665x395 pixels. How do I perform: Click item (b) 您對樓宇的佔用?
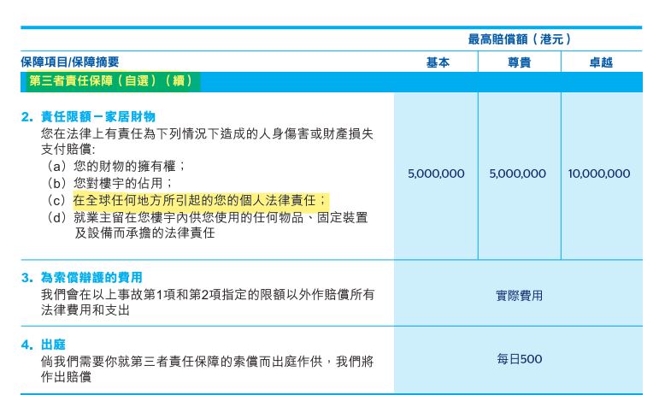pos(109,183)
